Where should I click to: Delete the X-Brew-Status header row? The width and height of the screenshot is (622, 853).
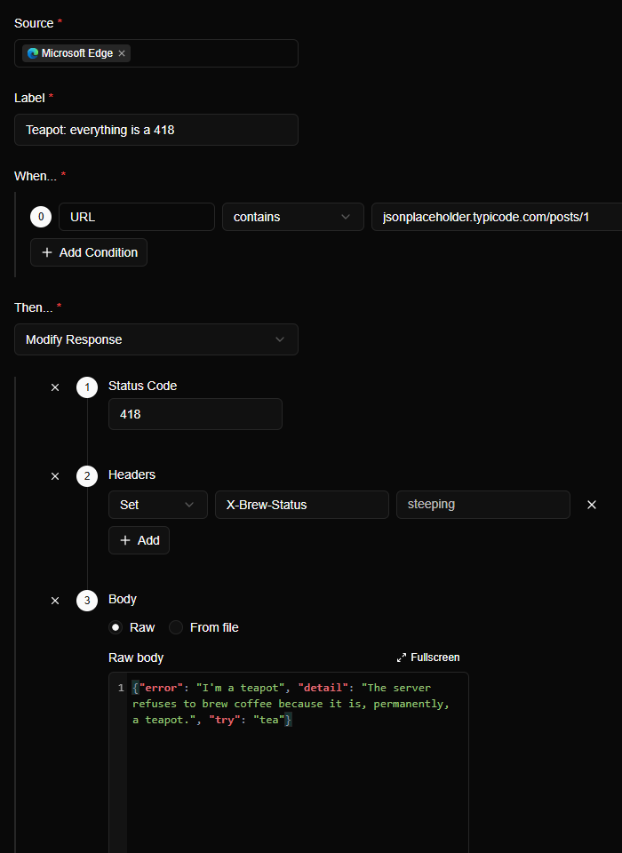[592, 505]
